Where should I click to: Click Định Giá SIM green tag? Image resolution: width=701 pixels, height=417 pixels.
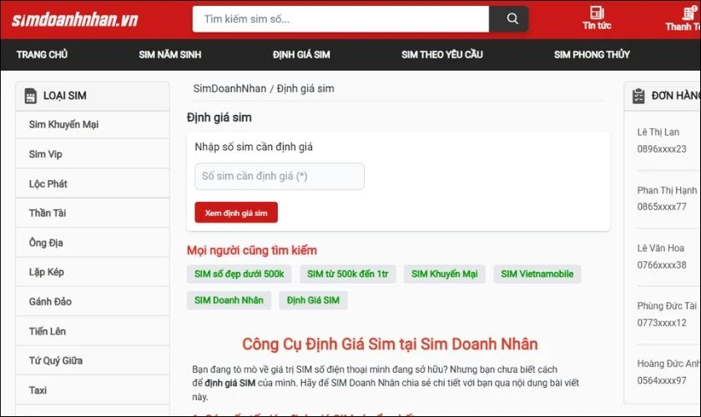pos(313,300)
